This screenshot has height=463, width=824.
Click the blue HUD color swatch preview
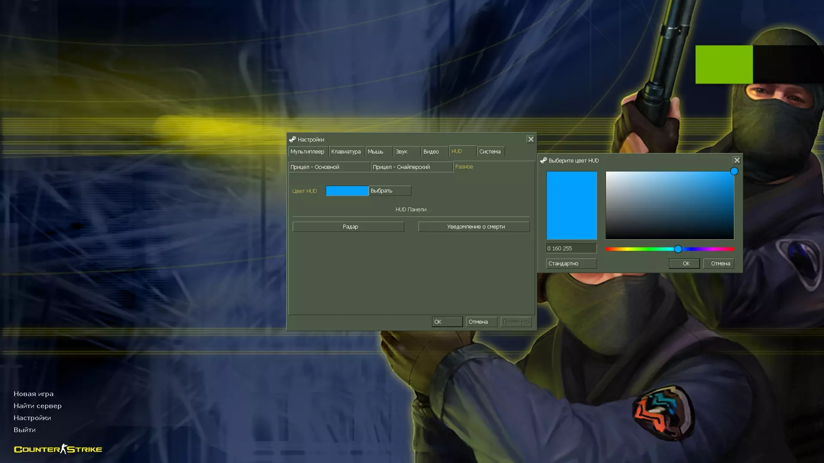347,191
